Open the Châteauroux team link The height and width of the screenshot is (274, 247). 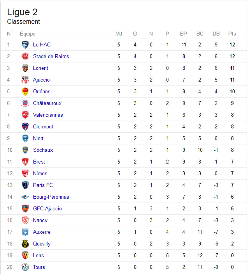[x=47, y=103]
